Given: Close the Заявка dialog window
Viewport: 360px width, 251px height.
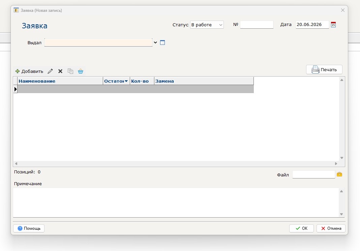Looking at the screenshot, I should click(x=343, y=10).
